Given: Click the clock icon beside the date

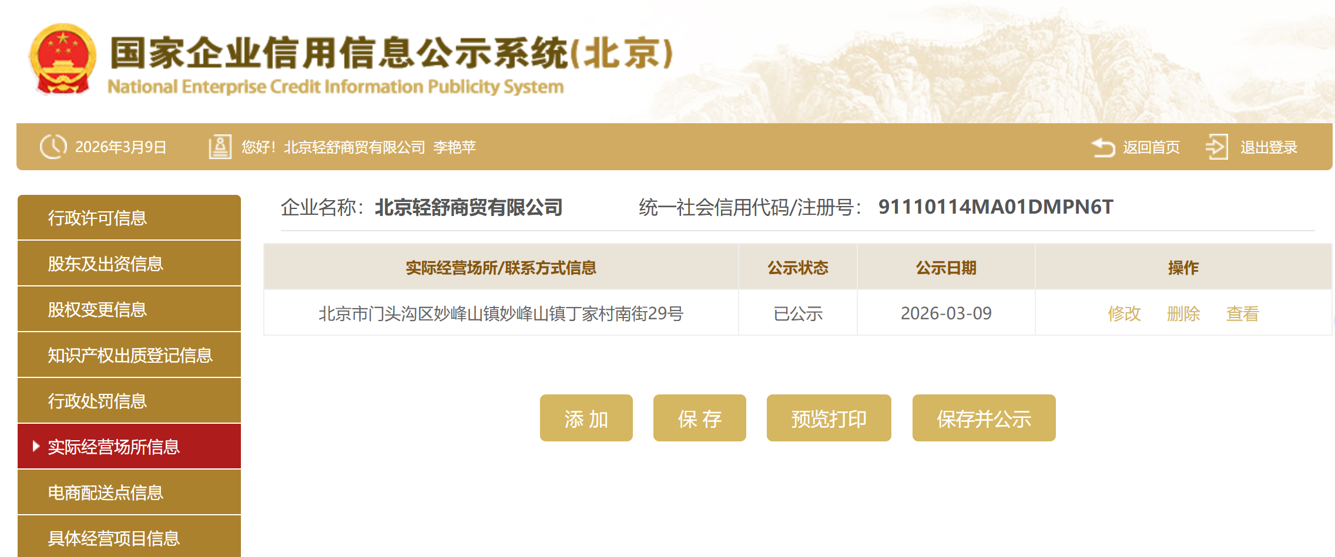Looking at the screenshot, I should (x=53, y=147).
